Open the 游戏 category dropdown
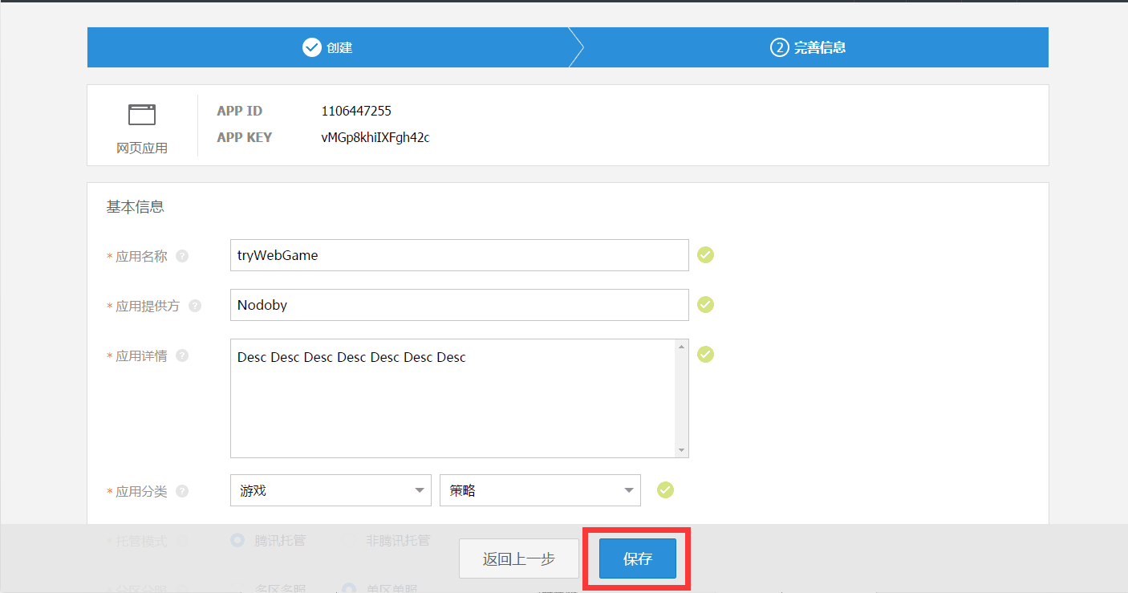The height and width of the screenshot is (593, 1128). pyautogui.click(x=330, y=490)
